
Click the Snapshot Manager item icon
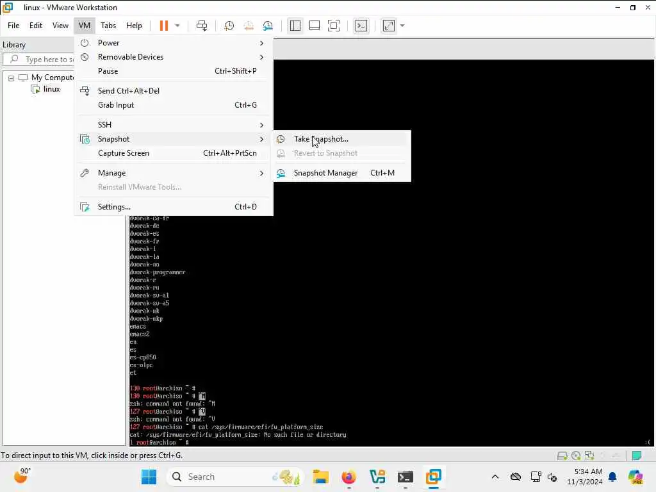click(x=281, y=173)
